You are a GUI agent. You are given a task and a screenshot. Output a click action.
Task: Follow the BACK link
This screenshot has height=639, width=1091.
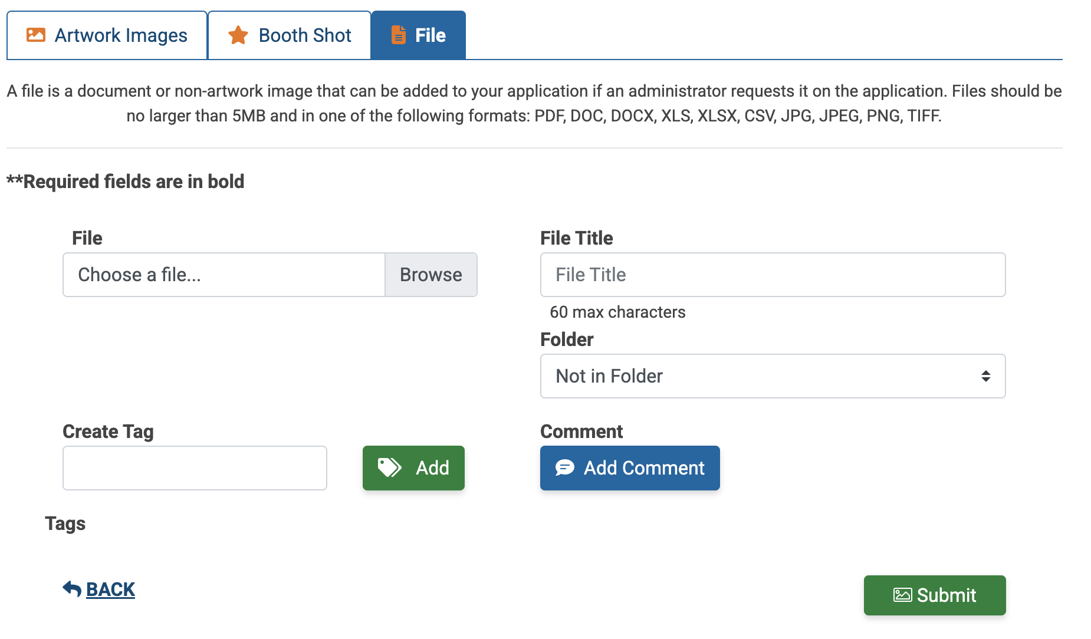pos(110,589)
